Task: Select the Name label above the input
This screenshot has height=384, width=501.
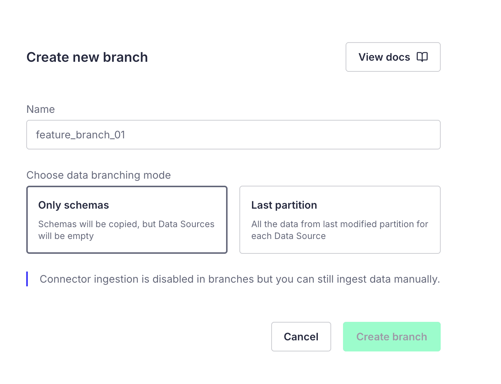Action: (40, 109)
